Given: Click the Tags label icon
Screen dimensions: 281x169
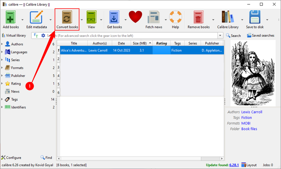Looking at the screenshot, I should tap(7, 99).
